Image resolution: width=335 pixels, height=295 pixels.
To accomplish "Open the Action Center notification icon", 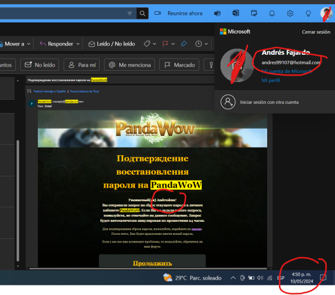I will pos(323,278).
